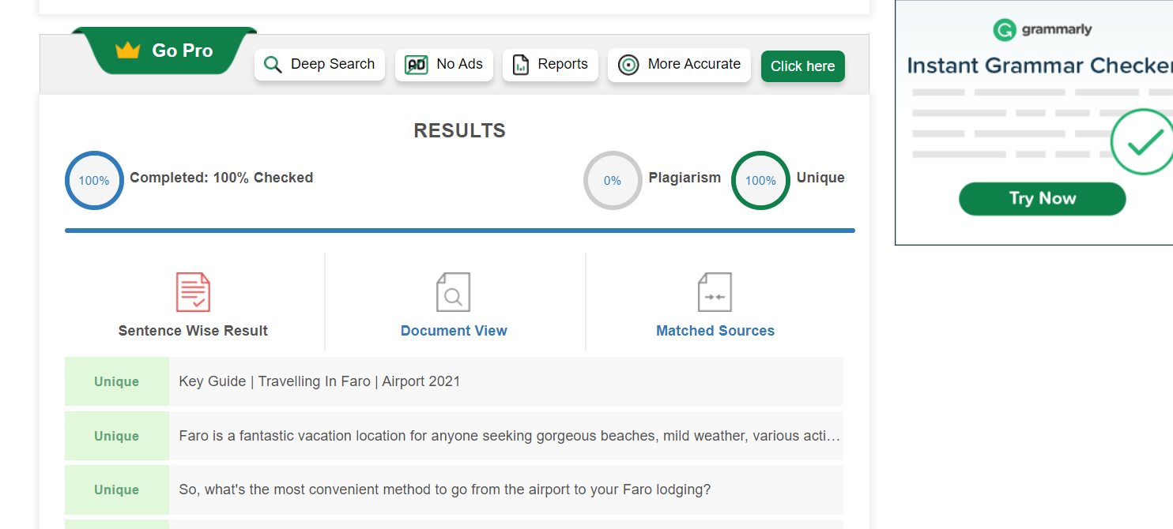The image size is (1173, 529).
Task: Click the green 'Click here' button
Action: pyautogui.click(x=803, y=66)
